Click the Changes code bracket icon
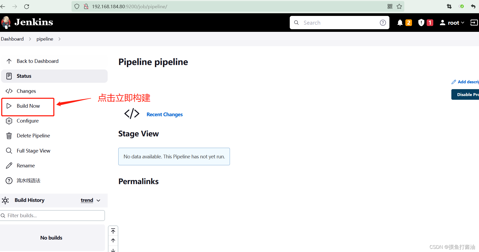Screen dimensions: 479x252 point(9,91)
